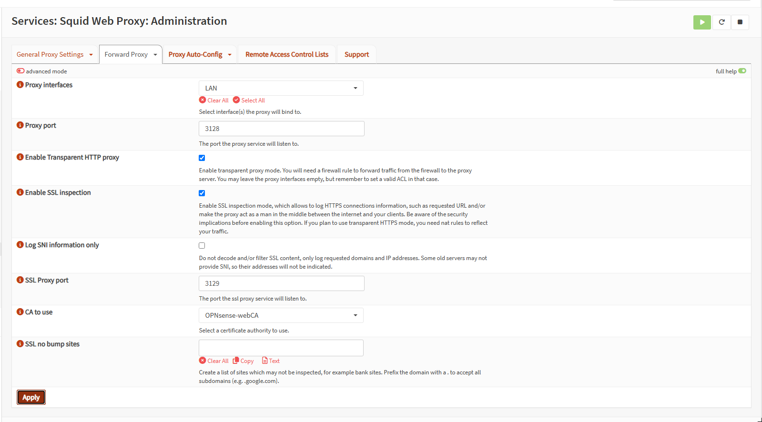The image size is (762, 422).
Task: Click SSL no bump sites input box
Action: click(x=281, y=348)
